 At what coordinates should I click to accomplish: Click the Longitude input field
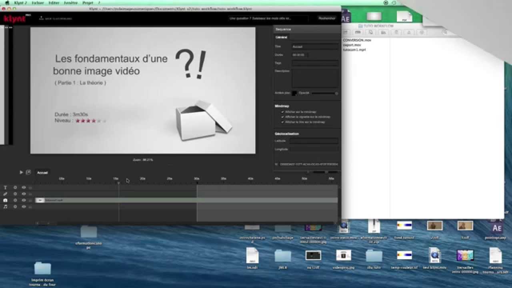(x=314, y=149)
